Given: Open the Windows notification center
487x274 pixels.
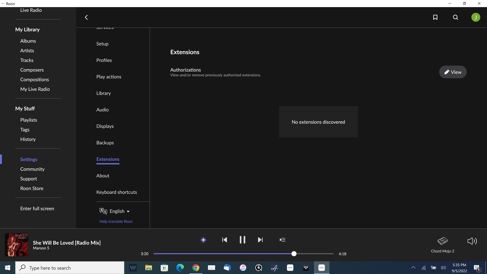Looking at the screenshot, I should tap(477, 268).
